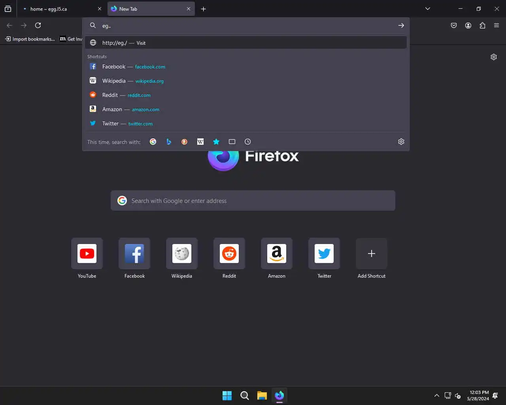Search this time with Bing icon
506x405 pixels.
(x=169, y=142)
